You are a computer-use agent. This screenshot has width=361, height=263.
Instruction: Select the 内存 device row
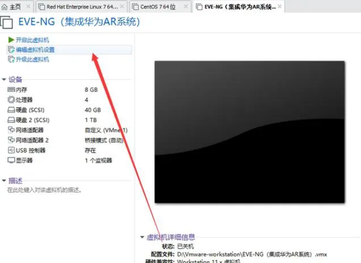tap(69, 89)
